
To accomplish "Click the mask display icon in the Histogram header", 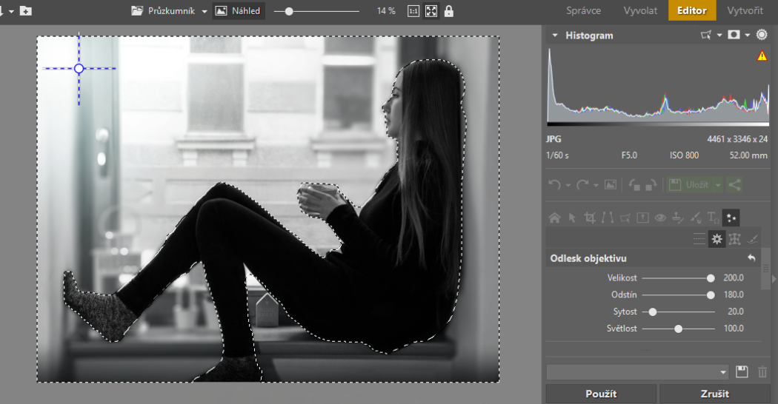I will (x=734, y=35).
